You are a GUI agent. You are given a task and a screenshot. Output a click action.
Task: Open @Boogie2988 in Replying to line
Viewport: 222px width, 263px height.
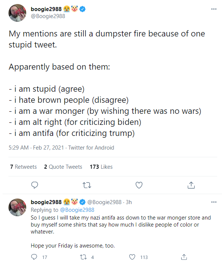(x=77, y=210)
